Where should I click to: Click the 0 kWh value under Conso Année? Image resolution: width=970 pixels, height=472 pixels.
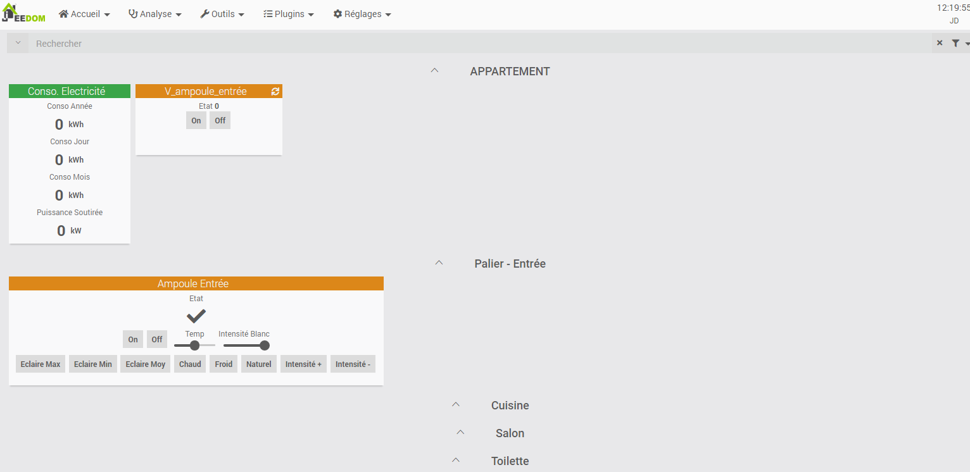point(69,124)
